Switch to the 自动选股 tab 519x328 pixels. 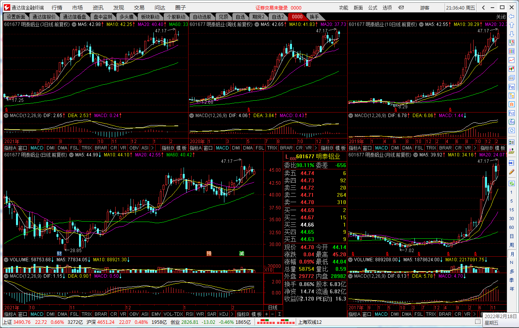(201, 17)
